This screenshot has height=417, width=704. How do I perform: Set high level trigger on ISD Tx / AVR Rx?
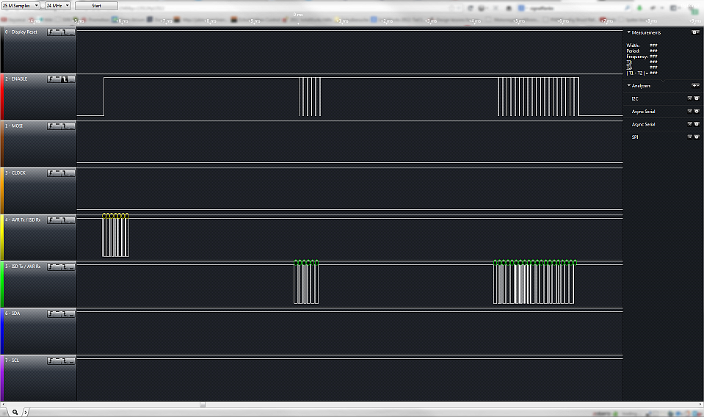point(57,267)
